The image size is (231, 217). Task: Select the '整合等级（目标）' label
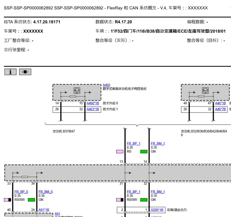tap(205, 41)
